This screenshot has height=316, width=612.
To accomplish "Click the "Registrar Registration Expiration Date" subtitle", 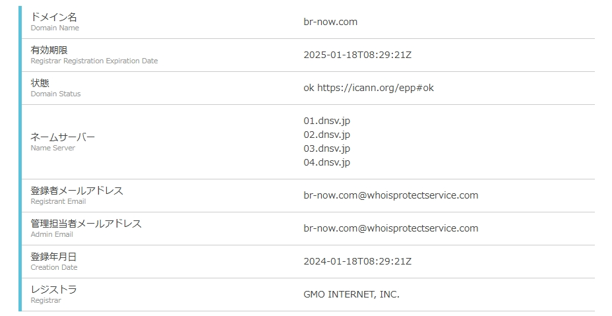I will pyautogui.click(x=94, y=61).
